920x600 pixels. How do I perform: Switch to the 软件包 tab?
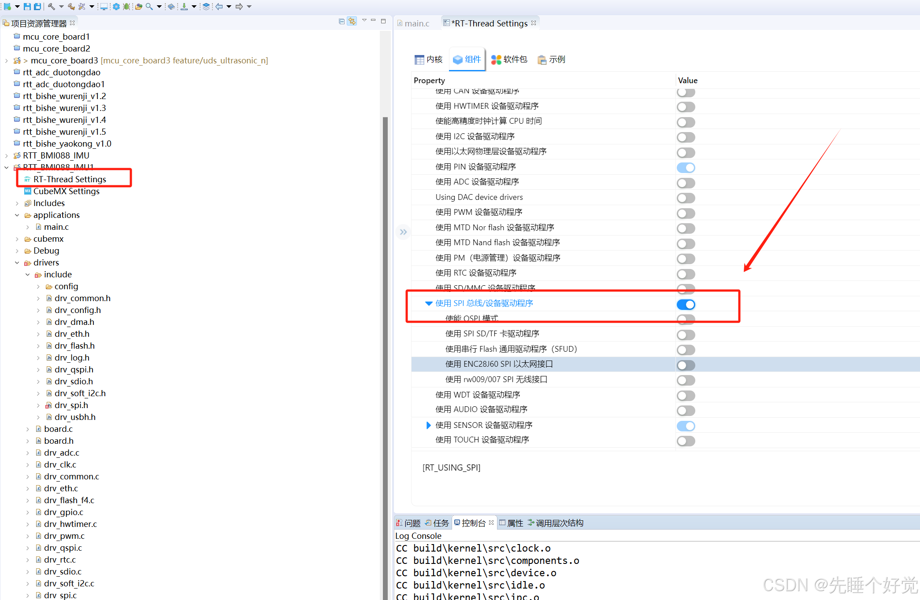coord(509,59)
